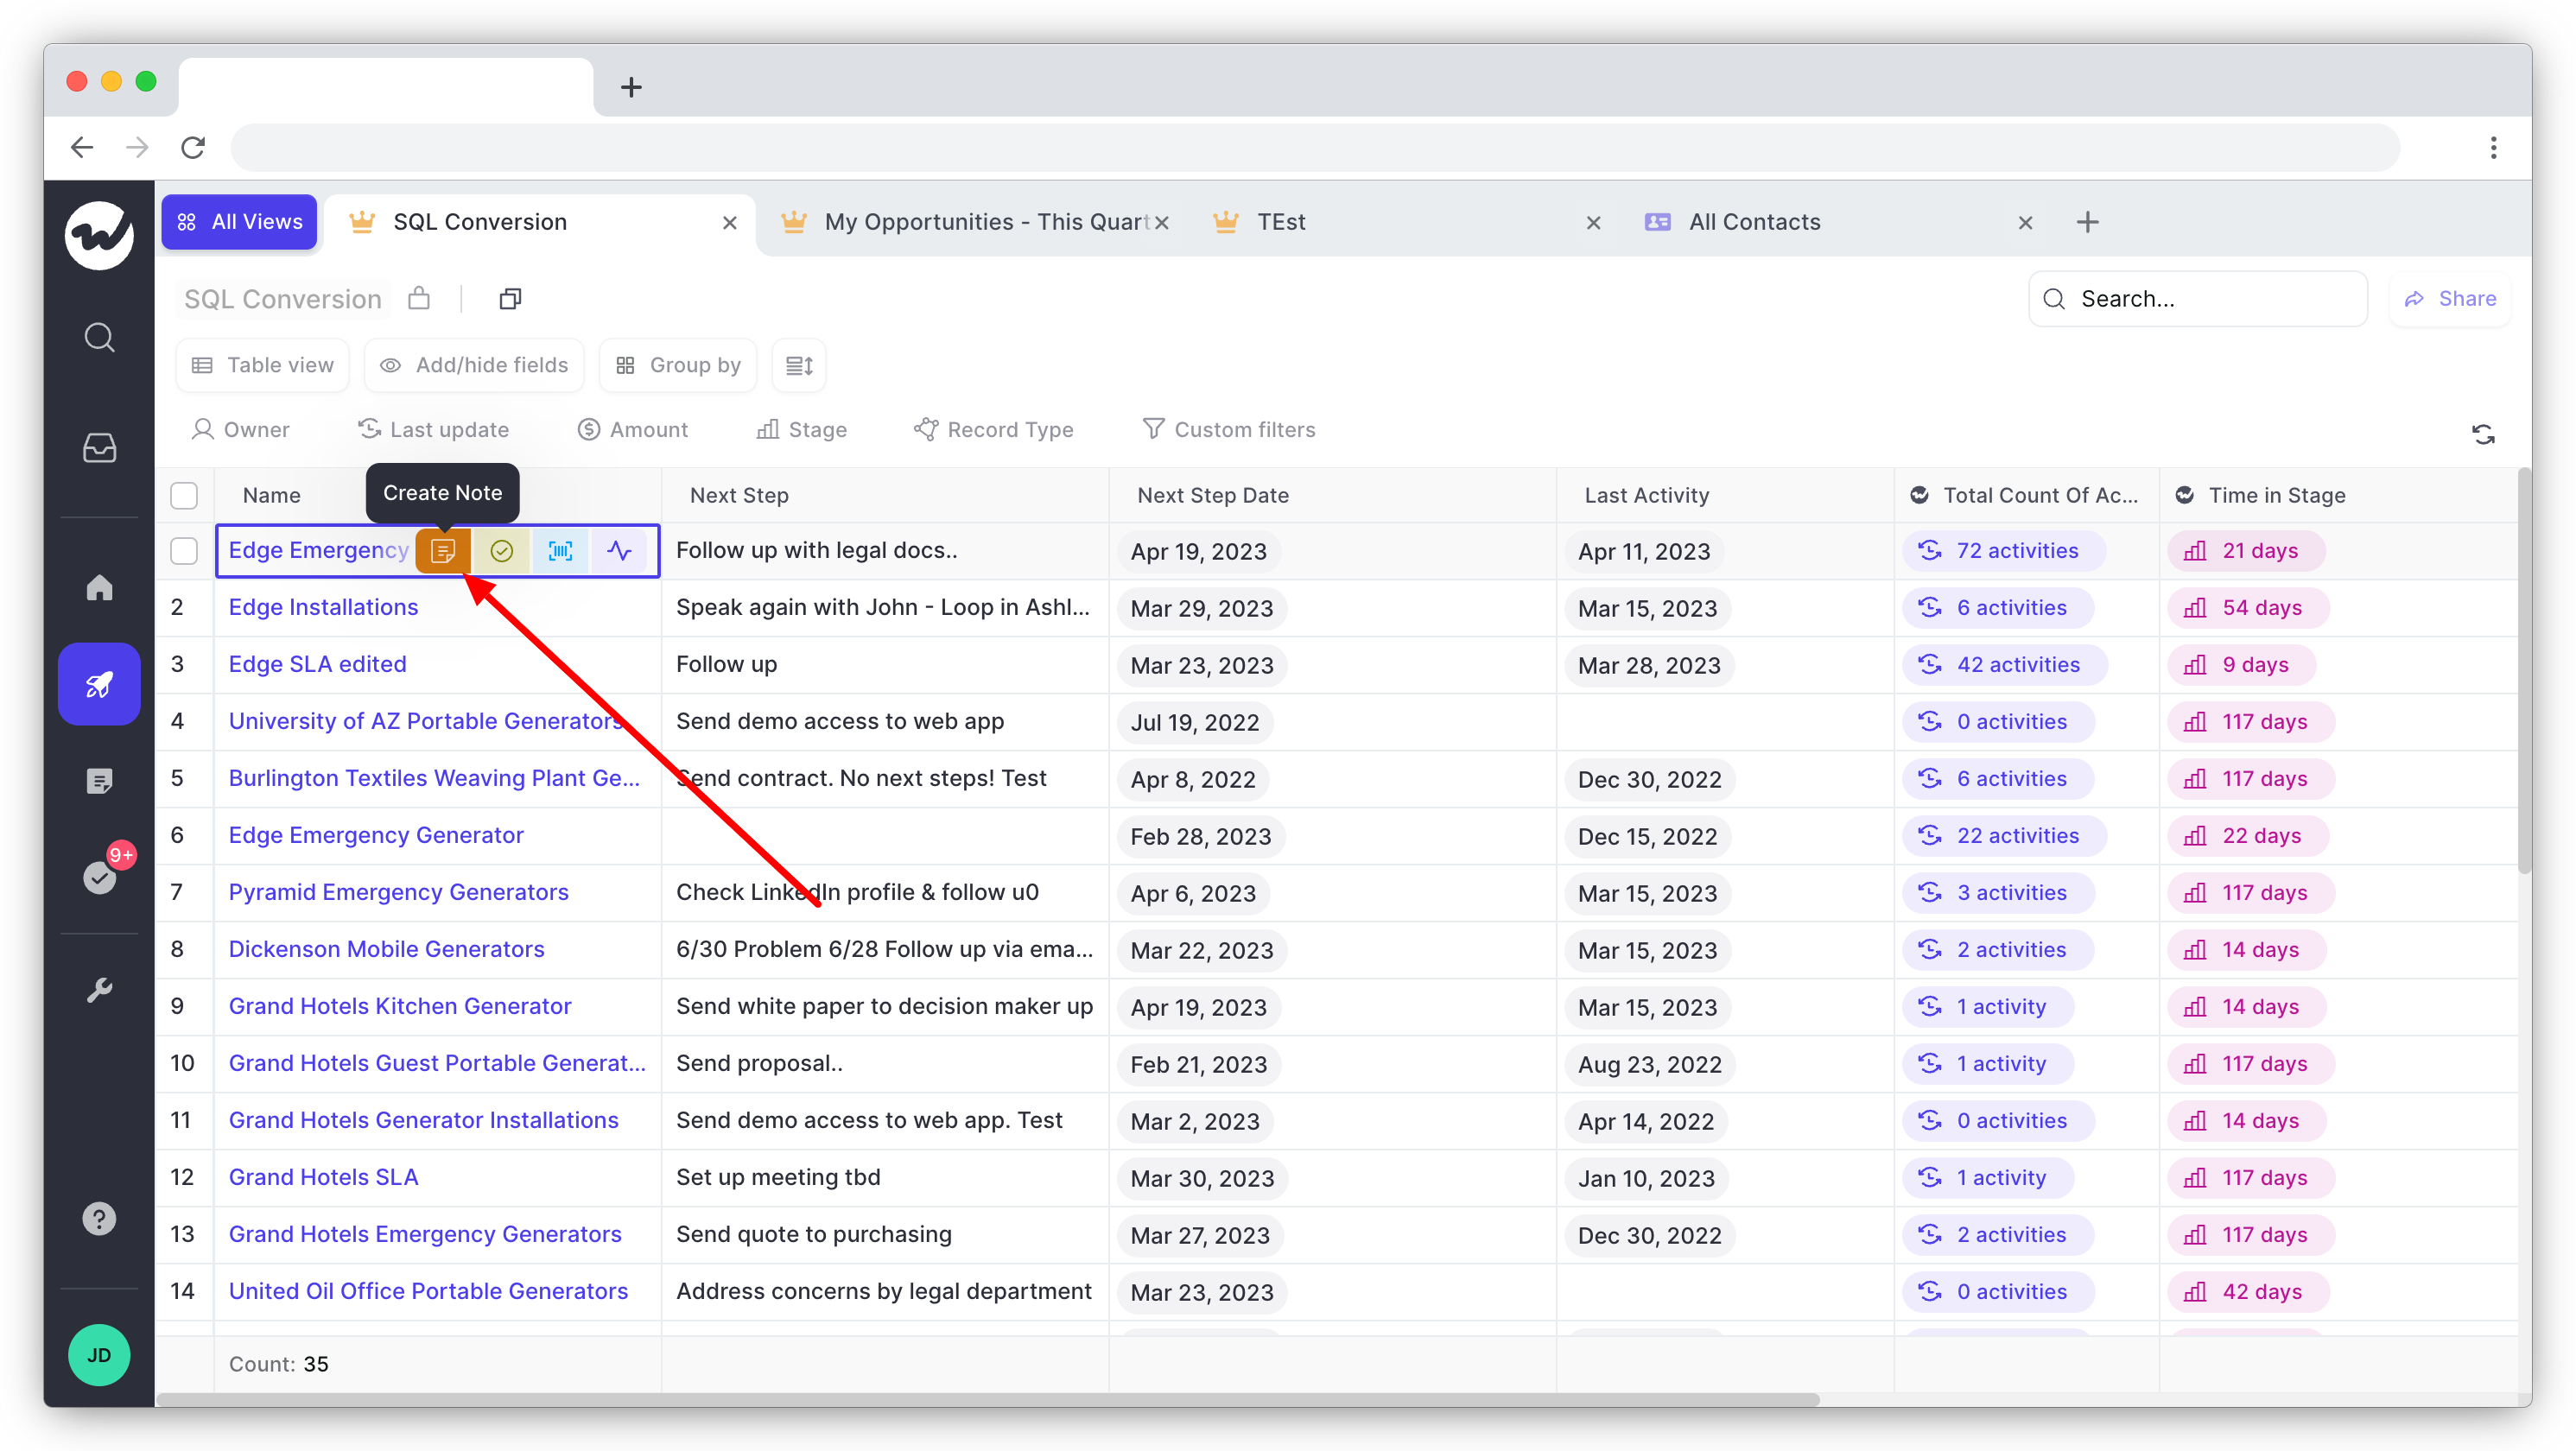Open the Table view selector
The image size is (2576, 1451).
click(262, 365)
